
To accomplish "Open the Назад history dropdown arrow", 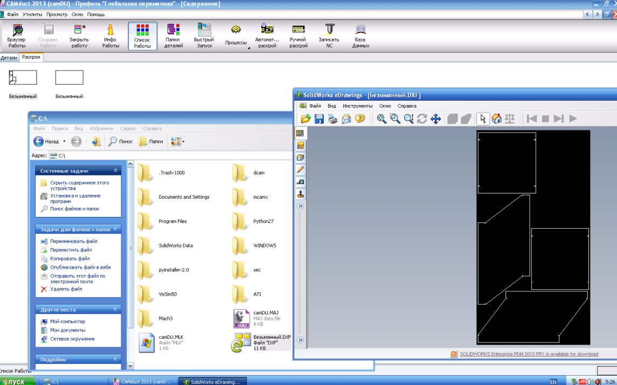I will (64, 142).
